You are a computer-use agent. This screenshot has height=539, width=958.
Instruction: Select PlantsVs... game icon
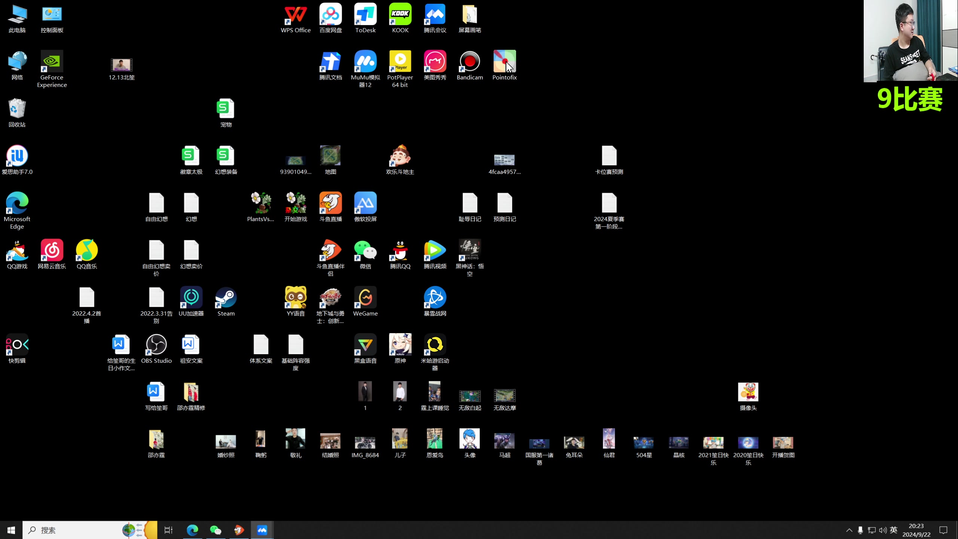click(x=261, y=207)
